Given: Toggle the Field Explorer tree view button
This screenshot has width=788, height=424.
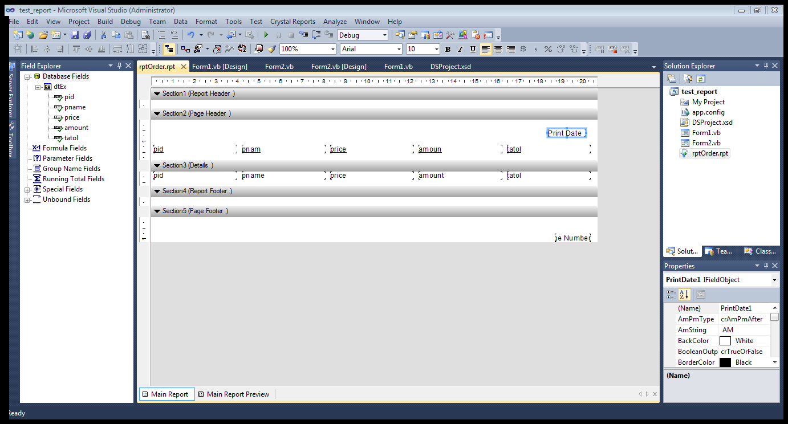Looking at the screenshot, I should coord(169,49).
